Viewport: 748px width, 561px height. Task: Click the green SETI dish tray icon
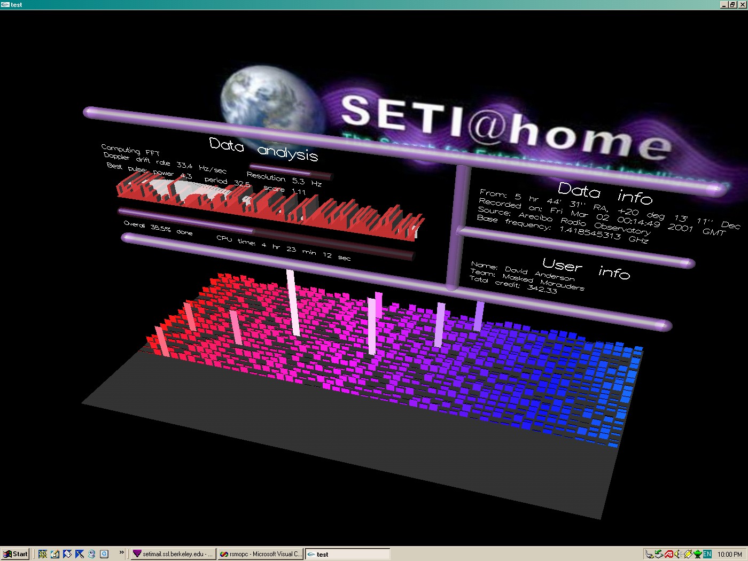[697, 554]
